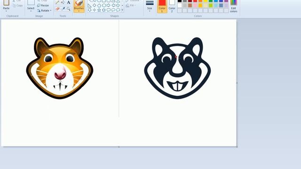Choose the left arrow shape

[x=113, y=6]
